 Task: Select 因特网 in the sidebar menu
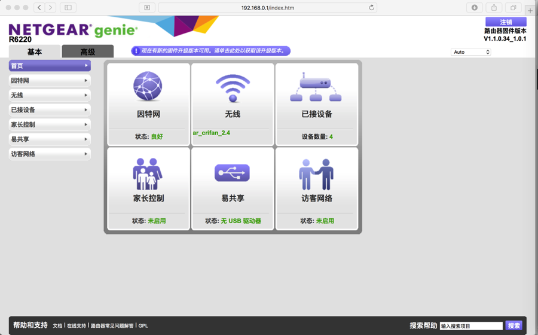pos(50,80)
